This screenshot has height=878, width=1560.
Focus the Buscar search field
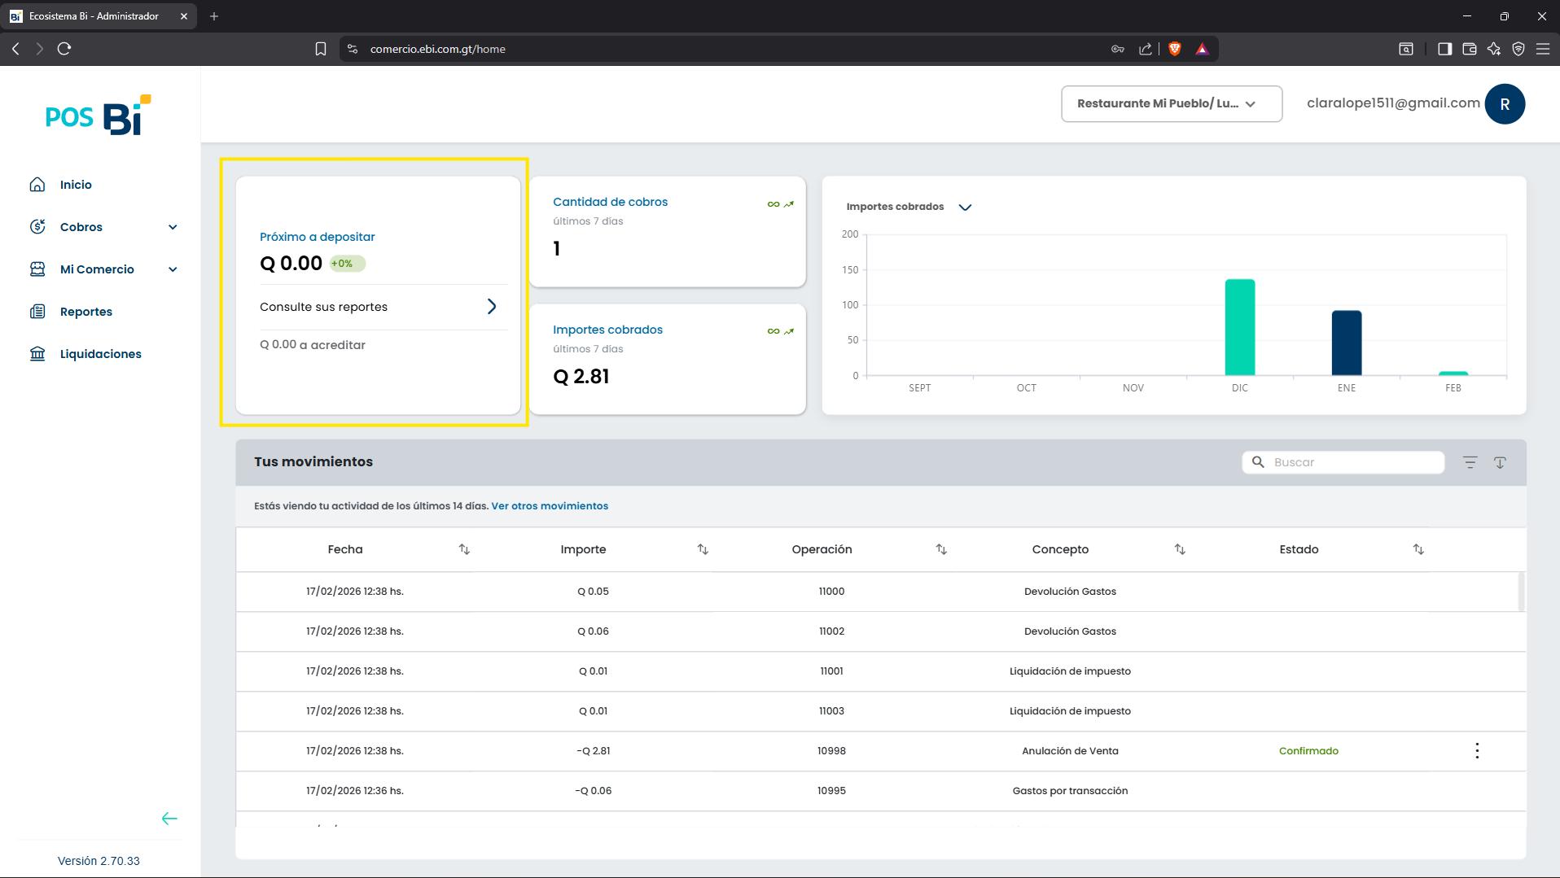pos(1343,462)
